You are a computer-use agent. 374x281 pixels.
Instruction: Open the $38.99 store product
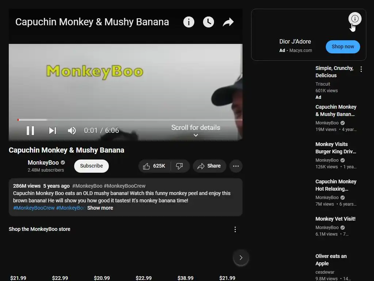(x=185, y=278)
